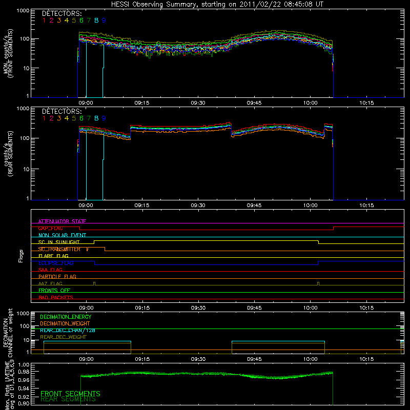The height and width of the screenshot is (410, 410).
Task: Select the DECIMATION_ENERGY legend entry
Action: tap(66, 317)
